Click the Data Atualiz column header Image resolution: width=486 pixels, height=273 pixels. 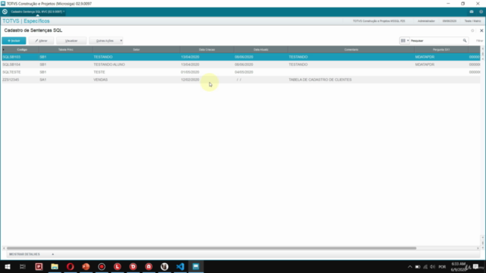[x=260, y=49]
